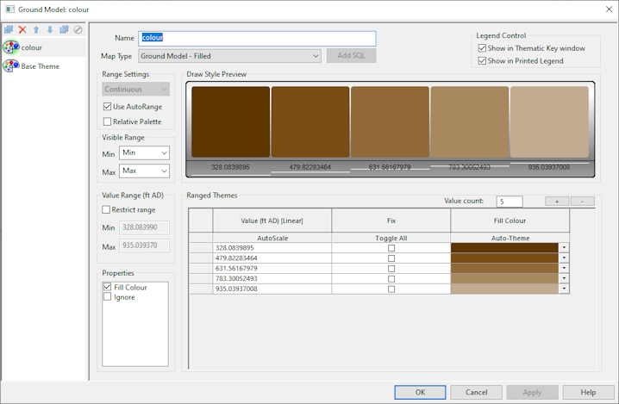Viewport: 619px width, 404px height.
Task: Click the duplicate theme icon
Action: [64, 29]
